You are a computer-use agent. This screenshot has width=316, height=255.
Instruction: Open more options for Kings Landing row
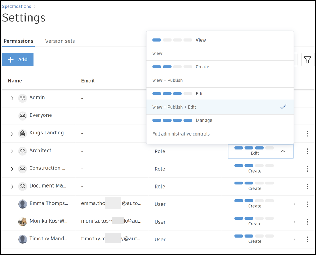tap(307, 133)
